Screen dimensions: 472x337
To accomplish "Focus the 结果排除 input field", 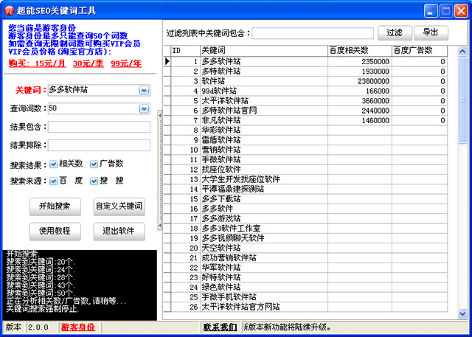I will point(99,145).
